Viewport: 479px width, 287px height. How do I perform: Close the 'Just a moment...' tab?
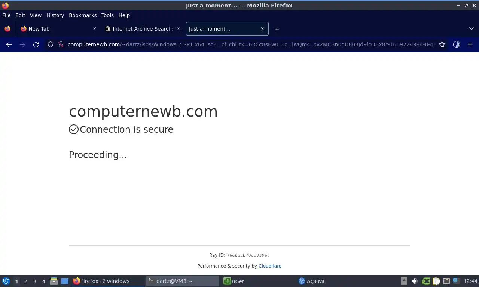click(263, 29)
